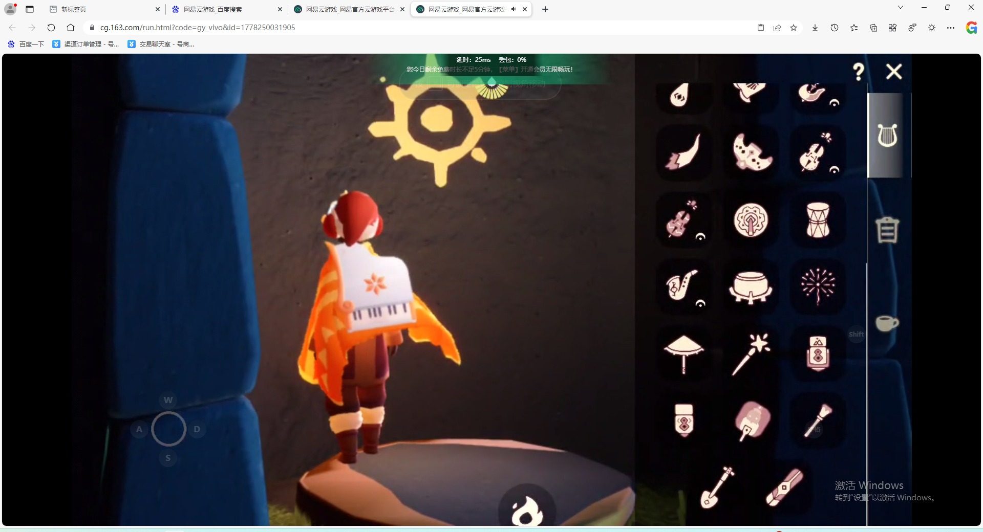
Task: Open the tab actions menu icon
Action: pos(30,9)
